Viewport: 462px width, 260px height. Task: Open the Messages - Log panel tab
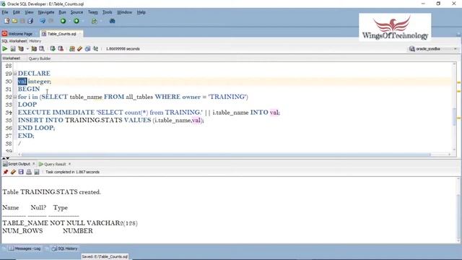25,248
